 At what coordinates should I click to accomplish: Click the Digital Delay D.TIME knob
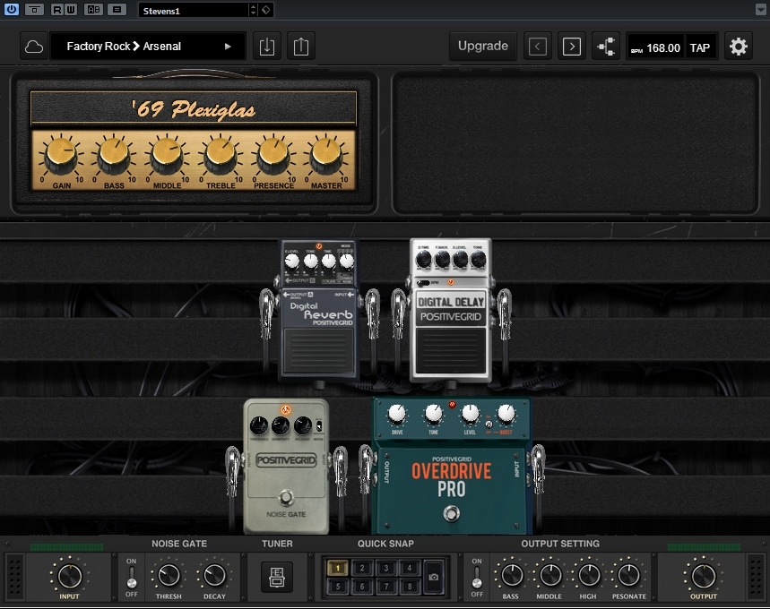[x=424, y=260]
